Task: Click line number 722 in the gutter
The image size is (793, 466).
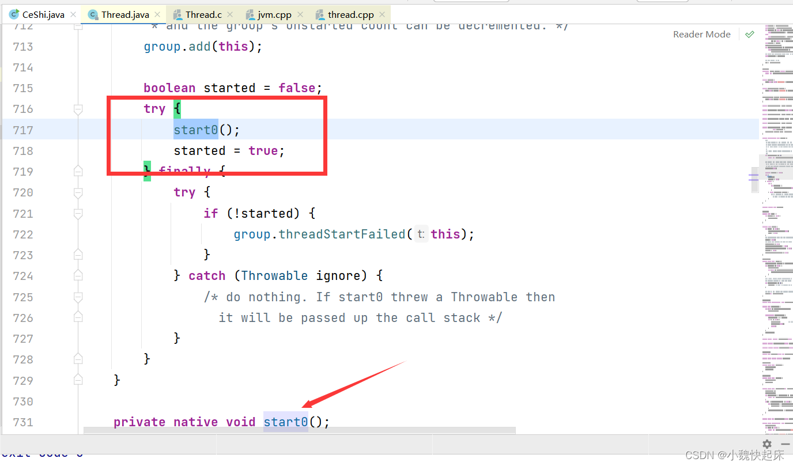Action: (23, 234)
